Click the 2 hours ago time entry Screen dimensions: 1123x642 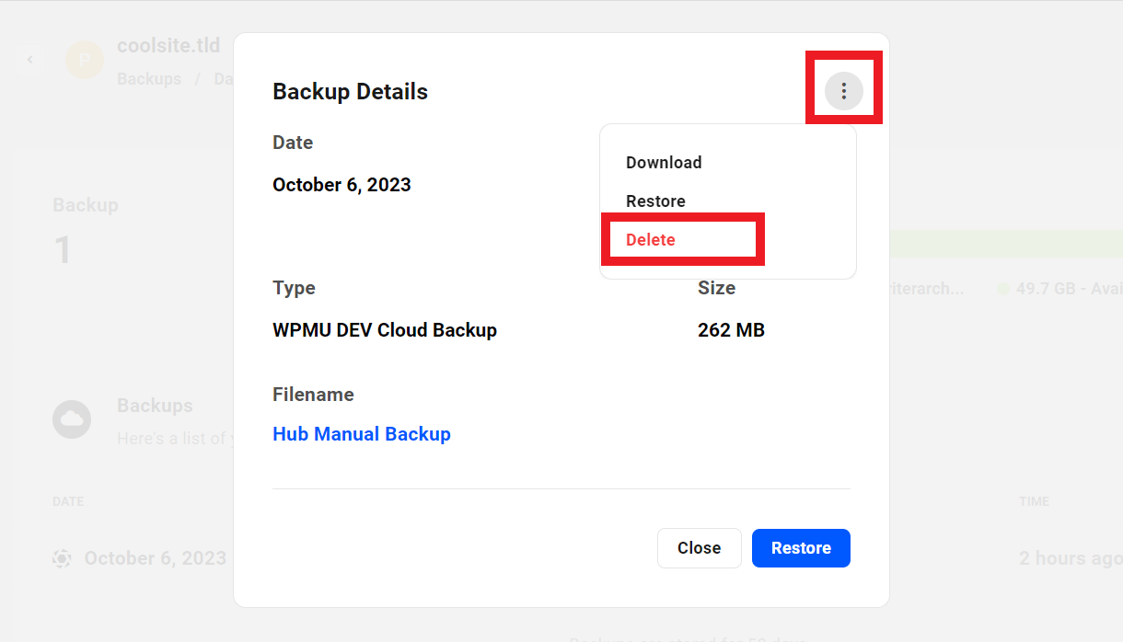tap(1071, 558)
